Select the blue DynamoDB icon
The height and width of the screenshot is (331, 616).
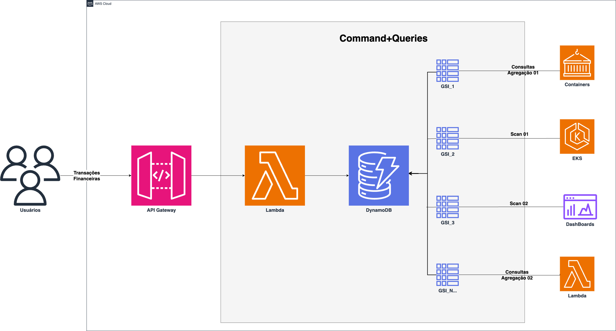click(x=379, y=175)
